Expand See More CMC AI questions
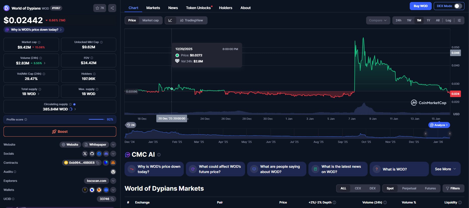469x208 pixels. click(446, 169)
